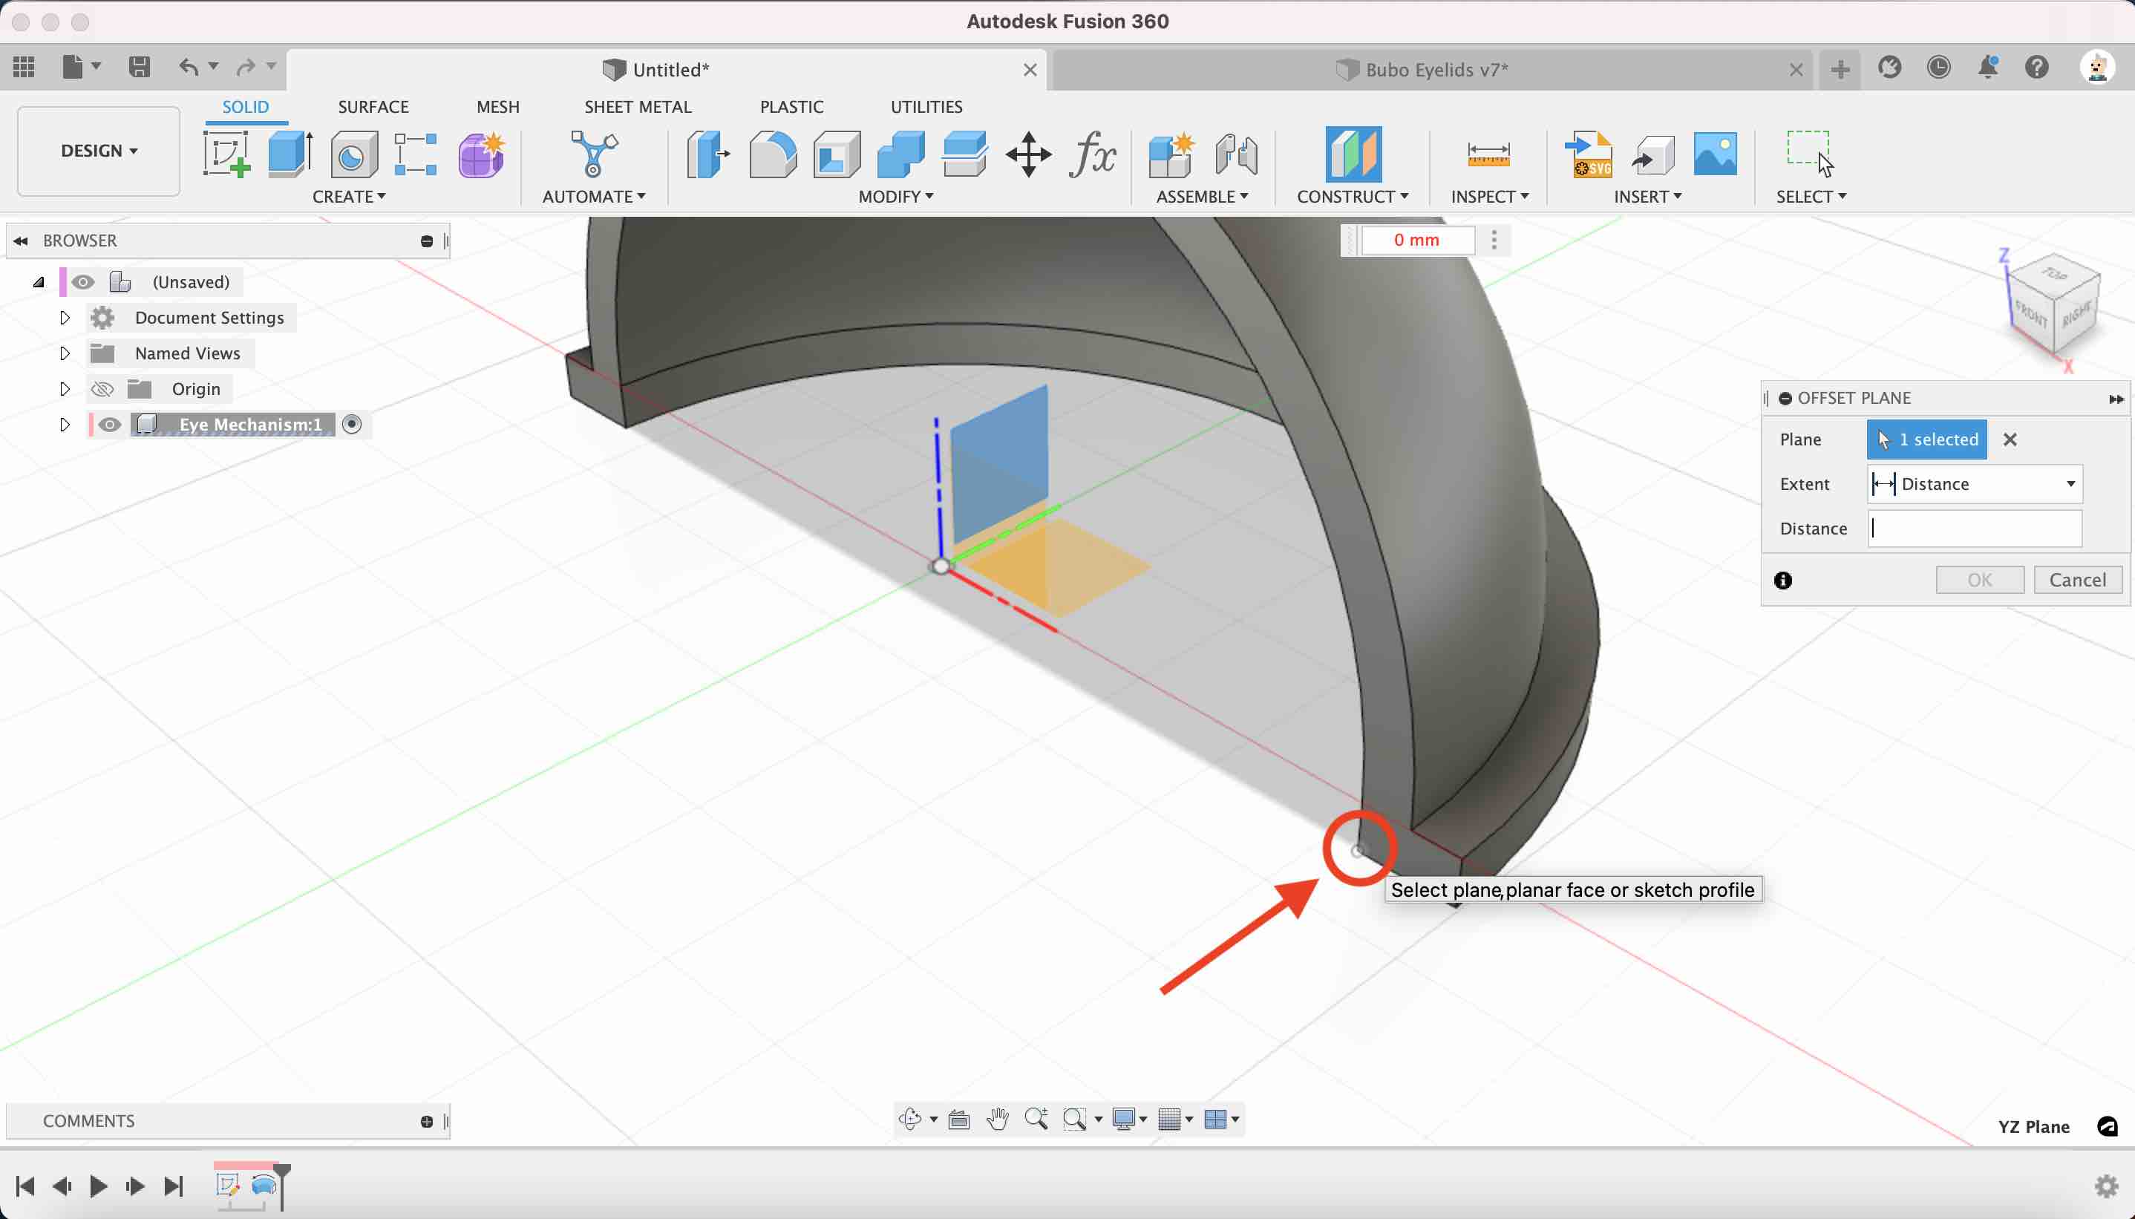Expand the Origin folder in Browser
The height and width of the screenshot is (1219, 2135).
click(x=63, y=388)
